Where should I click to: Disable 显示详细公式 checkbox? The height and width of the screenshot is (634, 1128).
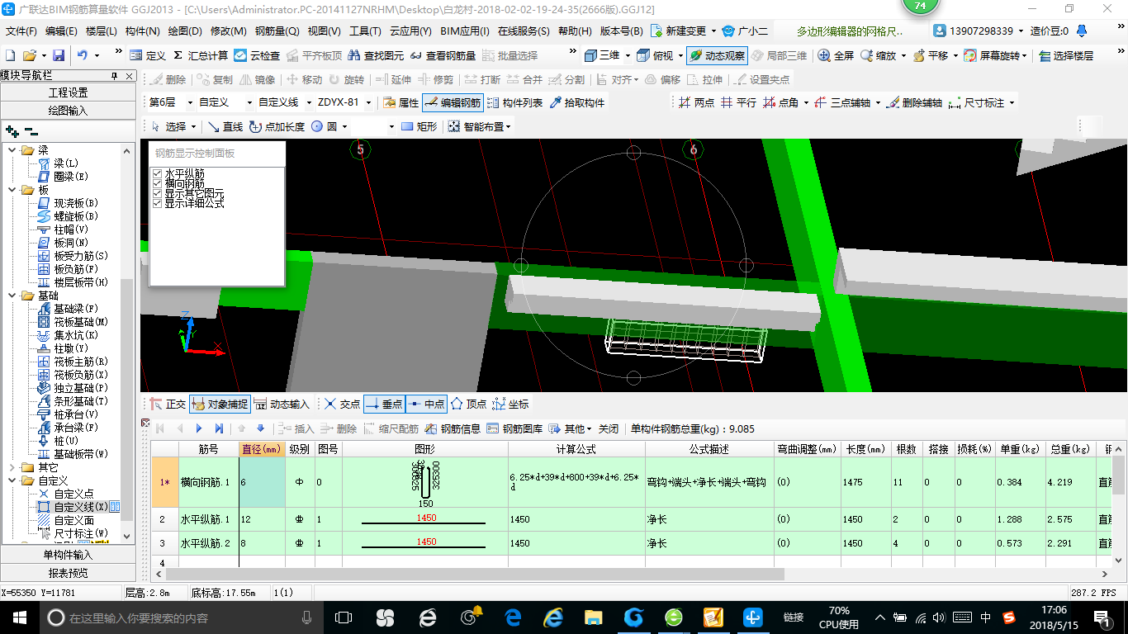point(158,203)
